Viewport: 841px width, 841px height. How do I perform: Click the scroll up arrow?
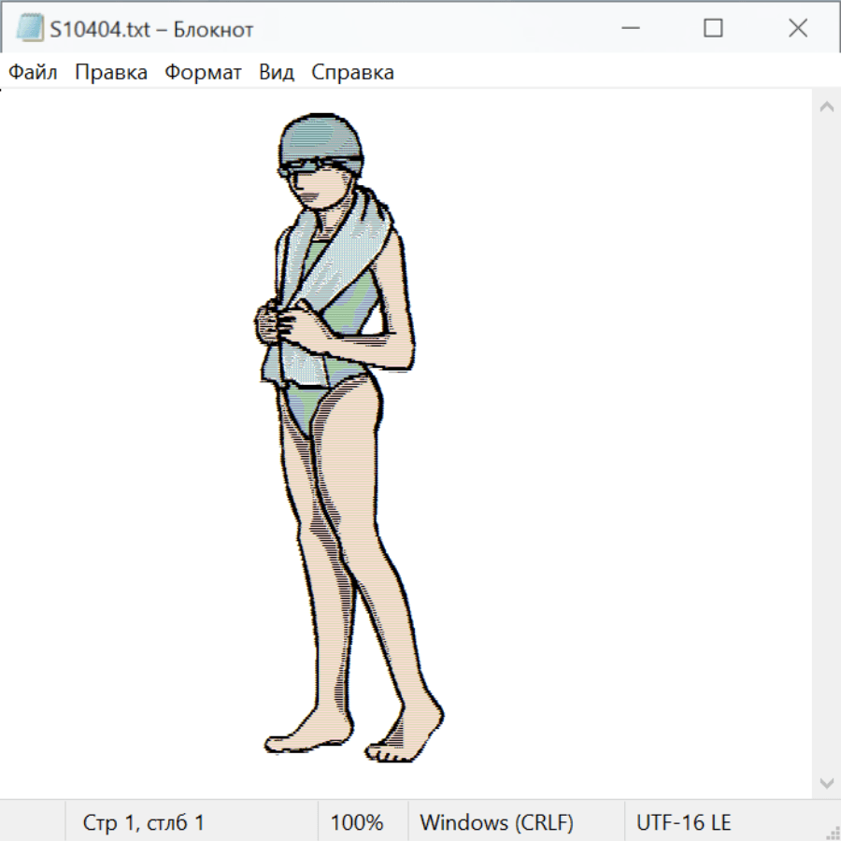826,107
